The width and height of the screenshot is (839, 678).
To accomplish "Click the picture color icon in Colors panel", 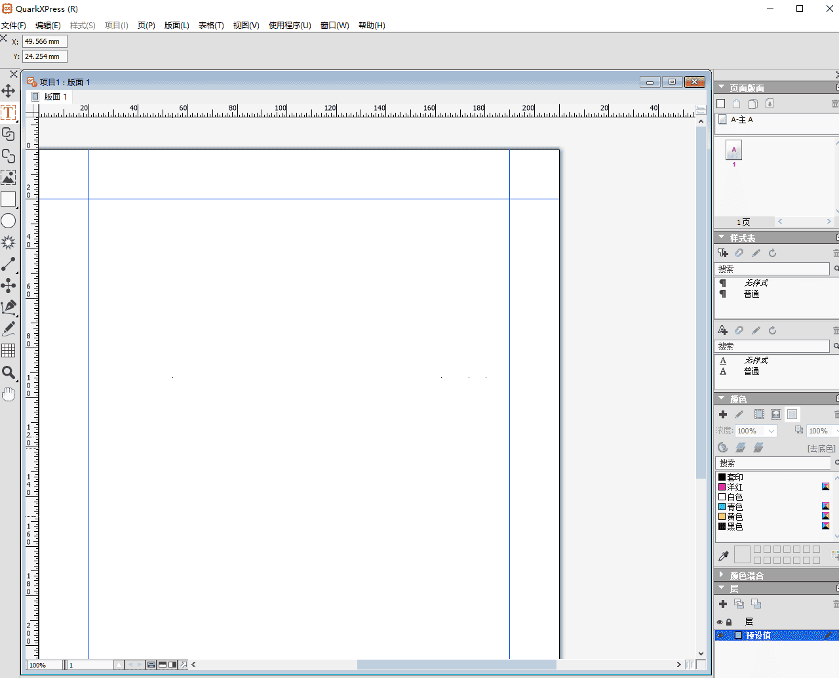I will coord(776,414).
